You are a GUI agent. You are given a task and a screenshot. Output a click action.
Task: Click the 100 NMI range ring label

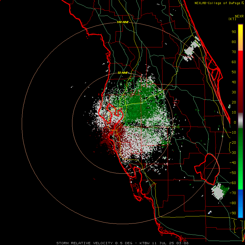coord(122,22)
